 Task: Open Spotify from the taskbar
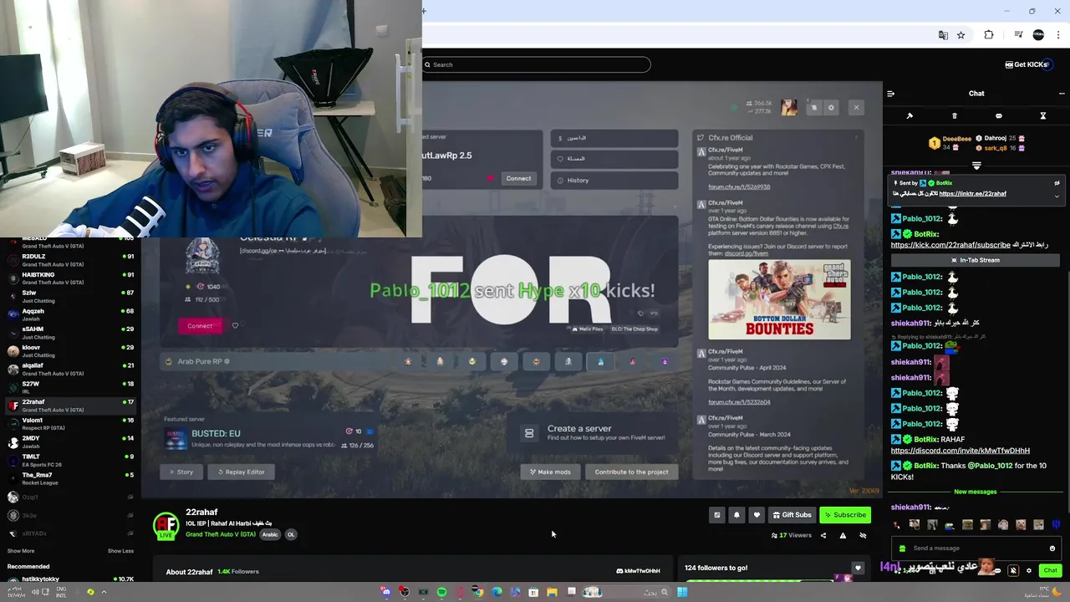pyautogui.click(x=441, y=592)
